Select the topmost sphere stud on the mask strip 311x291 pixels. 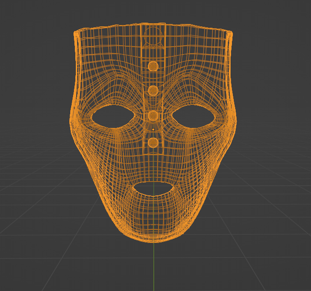click(153, 66)
